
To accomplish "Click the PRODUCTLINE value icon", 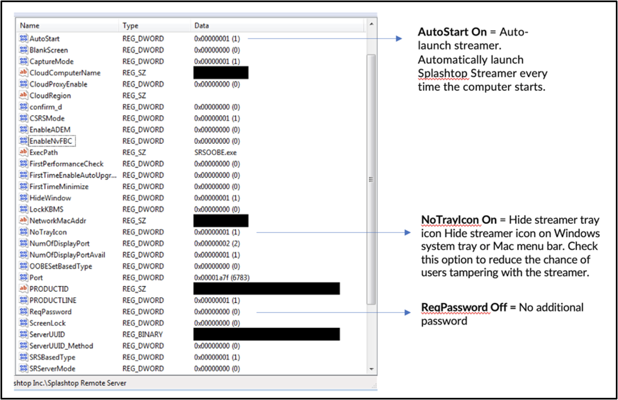I will pyautogui.click(x=24, y=301).
